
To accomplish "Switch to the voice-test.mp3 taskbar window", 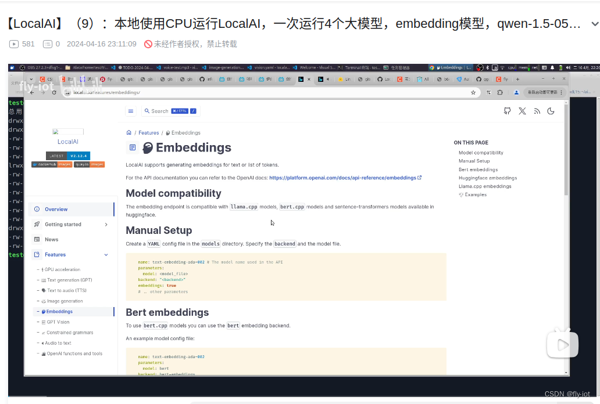I will (x=177, y=68).
